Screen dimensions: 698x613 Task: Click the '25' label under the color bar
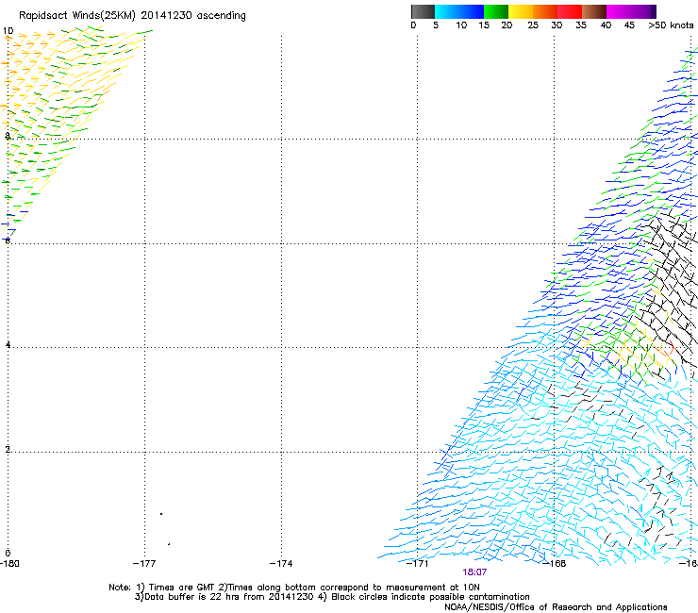pos(533,25)
